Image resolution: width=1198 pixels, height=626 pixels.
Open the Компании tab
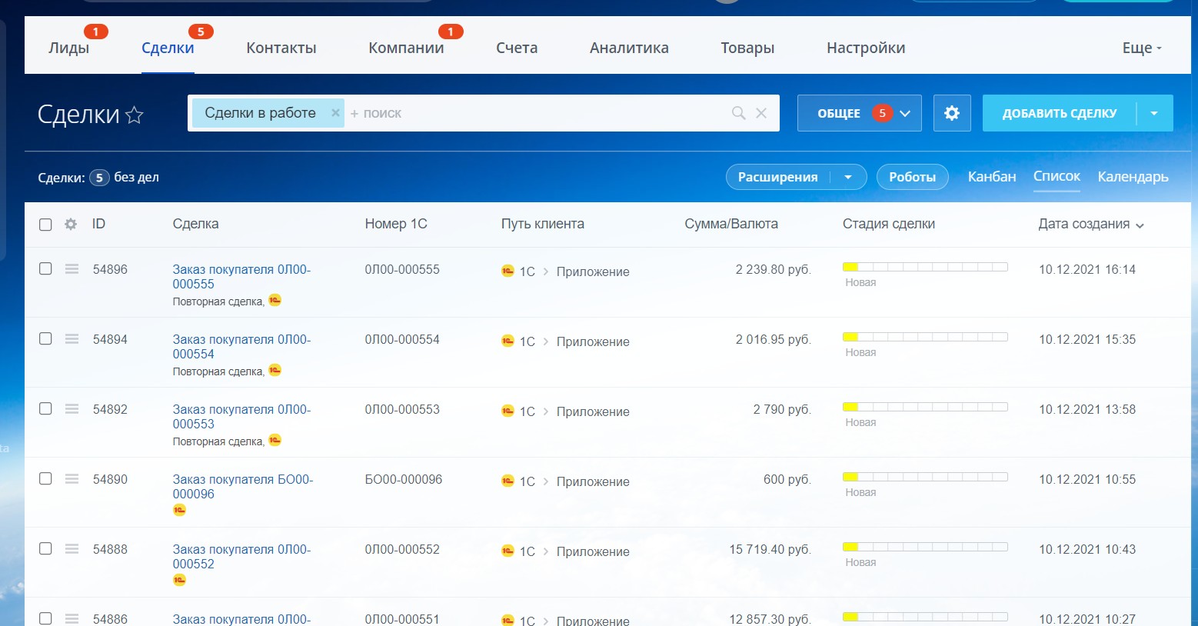(406, 48)
